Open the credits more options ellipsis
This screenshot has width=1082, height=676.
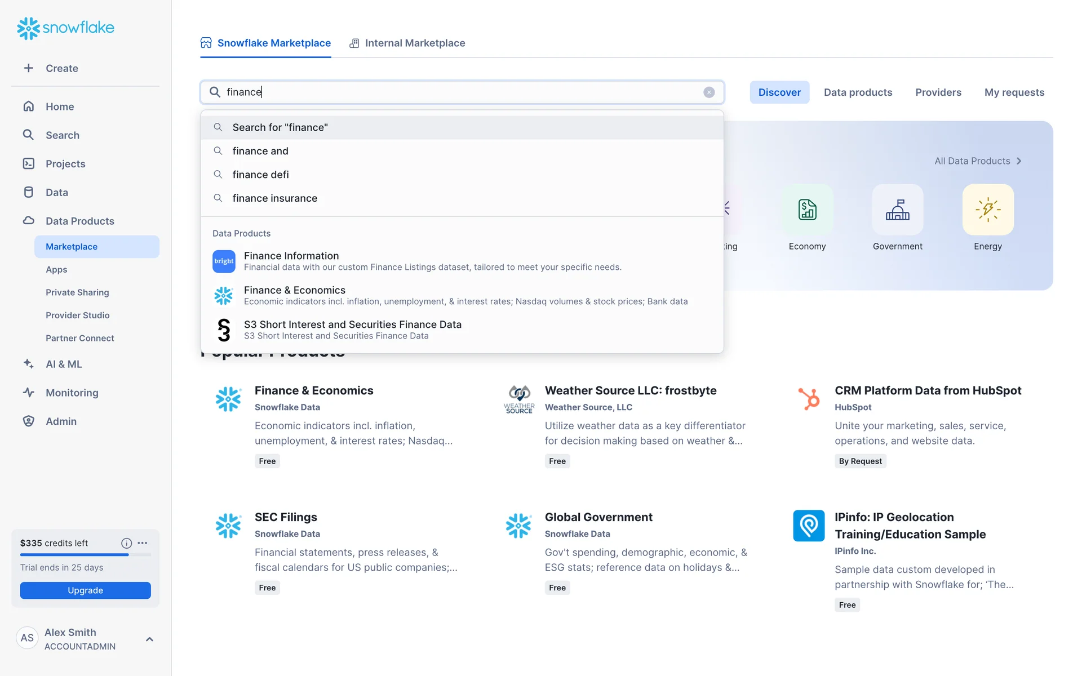[x=143, y=543]
